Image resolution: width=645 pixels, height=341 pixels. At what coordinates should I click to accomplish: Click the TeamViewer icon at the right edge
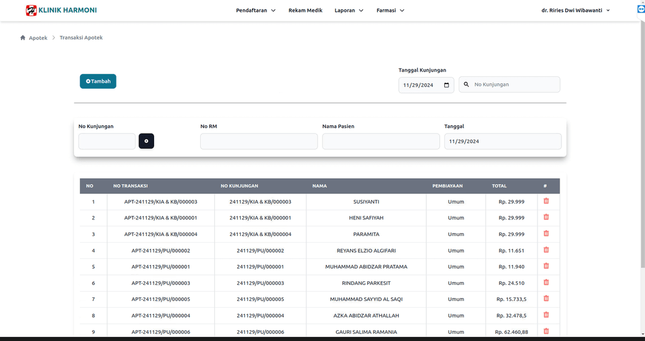641,10
